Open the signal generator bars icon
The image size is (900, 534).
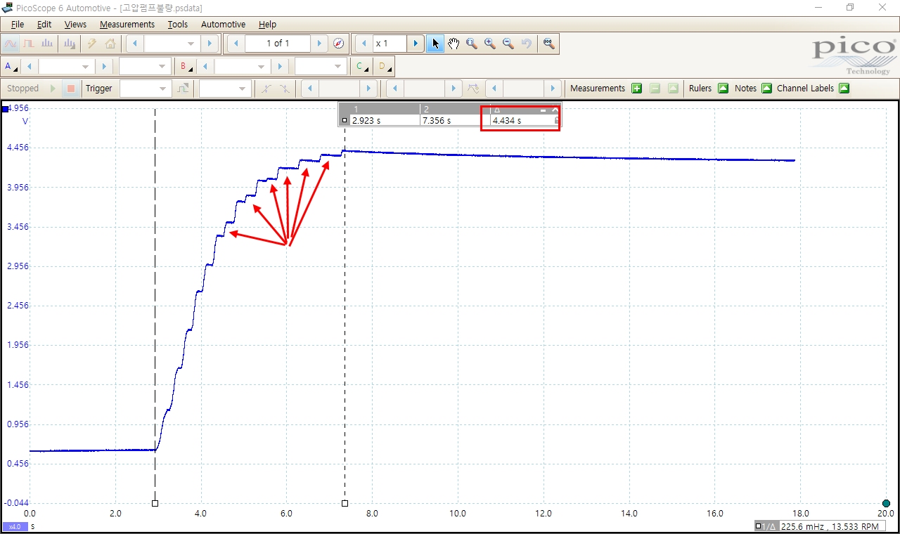[70, 44]
